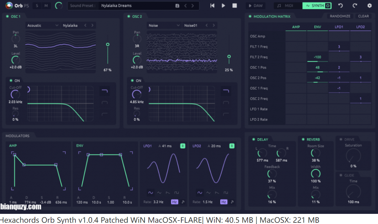Click the redo arrow icon

pyautogui.click(x=355, y=6)
